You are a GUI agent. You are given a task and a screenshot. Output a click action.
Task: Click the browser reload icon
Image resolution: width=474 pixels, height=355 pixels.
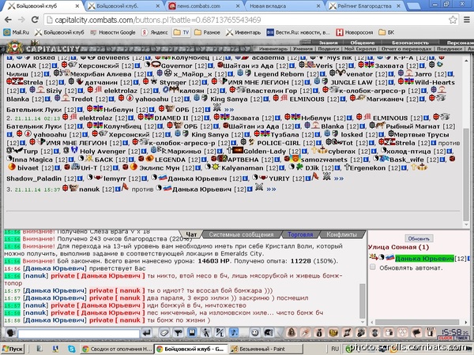pos(35,20)
